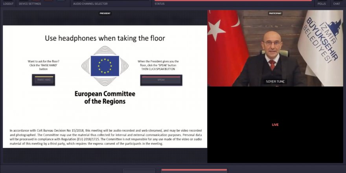Click LOGOUT in the top bar
346x173 pixels.
[8, 4]
